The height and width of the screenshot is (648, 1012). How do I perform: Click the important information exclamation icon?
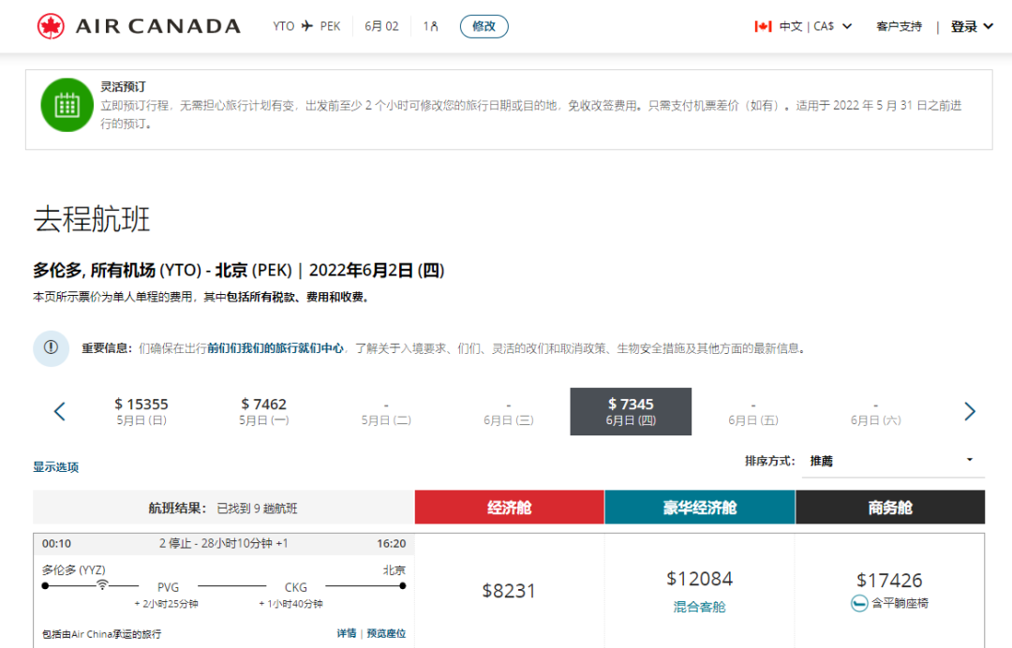click(x=51, y=348)
